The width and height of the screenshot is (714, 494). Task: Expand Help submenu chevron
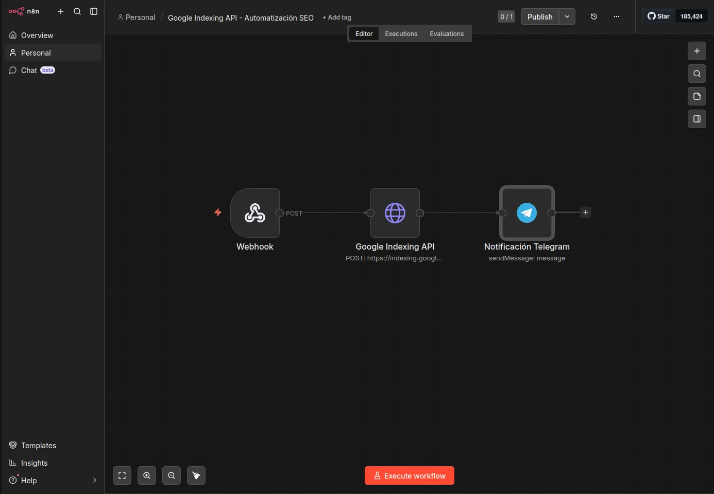click(x=94, y=481)
